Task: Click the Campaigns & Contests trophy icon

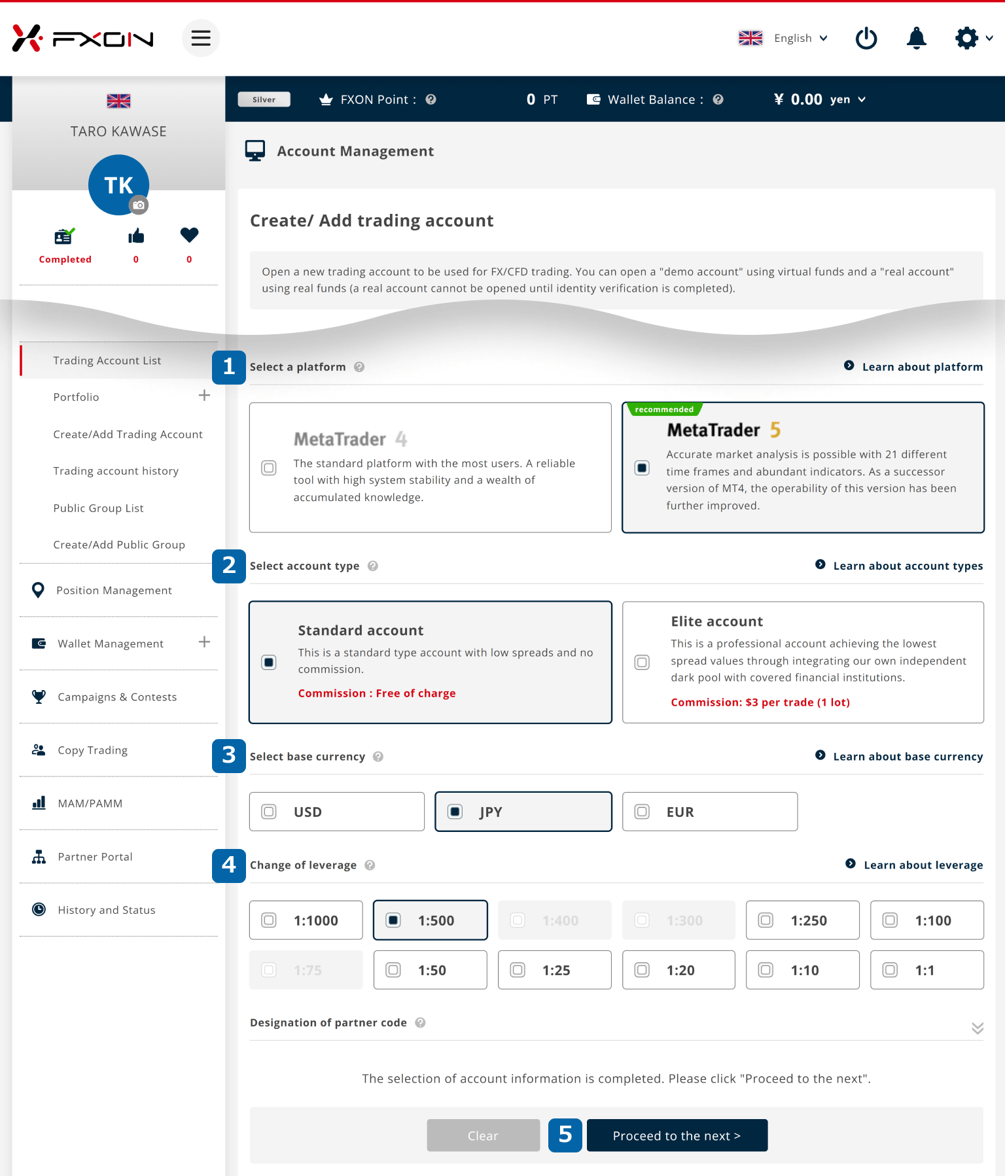Action: point(39,697)
